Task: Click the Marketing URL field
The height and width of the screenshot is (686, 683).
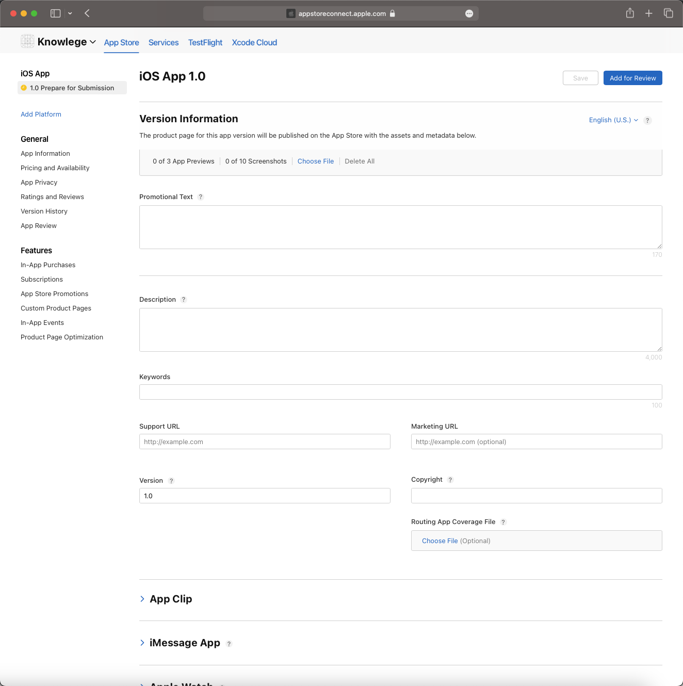Action: [x=536, y=442]
